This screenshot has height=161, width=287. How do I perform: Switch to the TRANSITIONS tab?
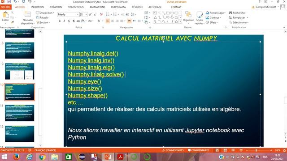pyautogui.click(x=76, y=7)
